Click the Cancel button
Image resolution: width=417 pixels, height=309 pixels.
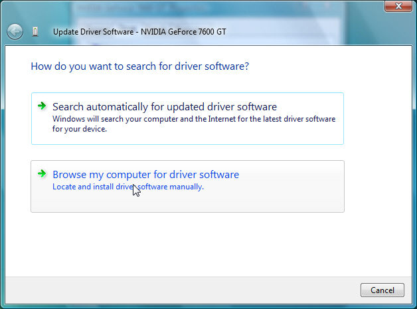tap(382, 290)
